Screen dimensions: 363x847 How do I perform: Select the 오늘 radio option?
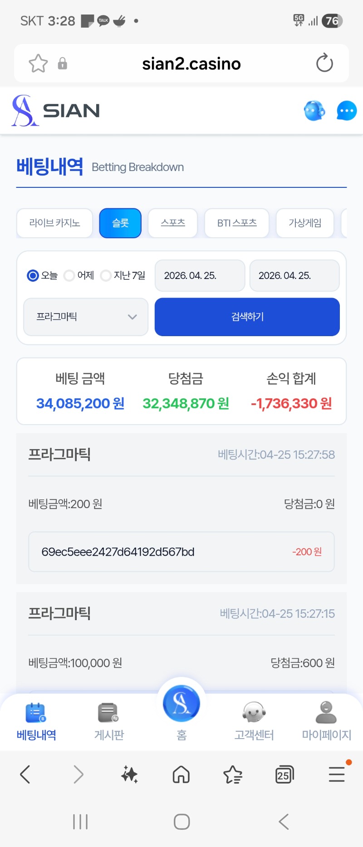tap(33, 275)
